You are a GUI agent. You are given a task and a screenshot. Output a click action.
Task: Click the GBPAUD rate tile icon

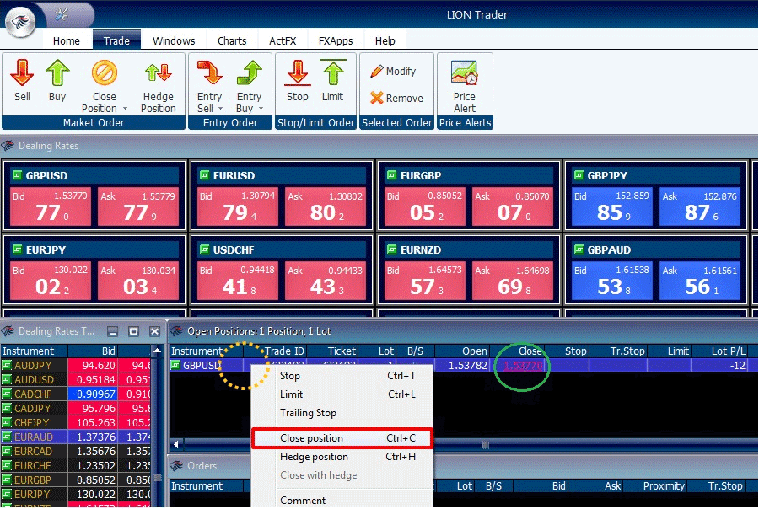point(579,249)
